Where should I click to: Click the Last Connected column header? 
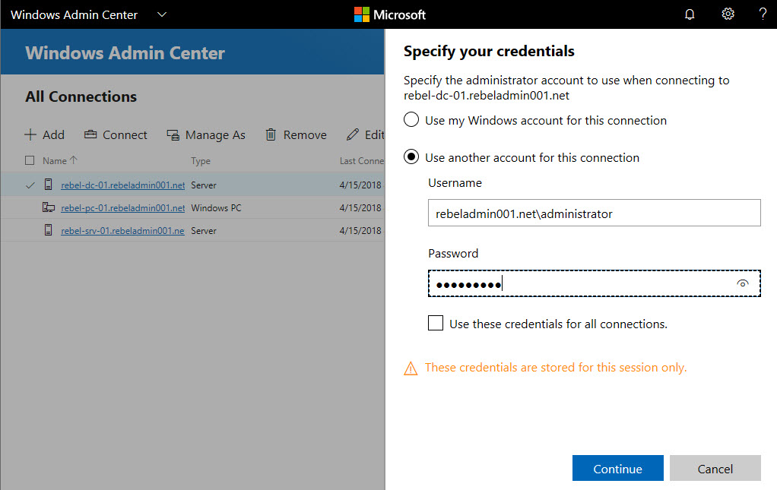[362, 161]
